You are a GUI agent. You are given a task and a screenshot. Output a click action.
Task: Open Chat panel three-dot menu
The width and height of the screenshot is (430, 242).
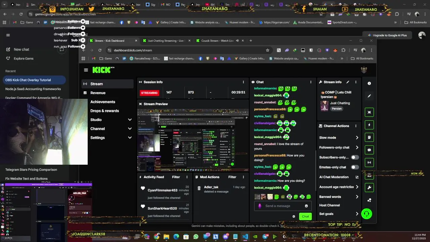[x=311, y=82]
